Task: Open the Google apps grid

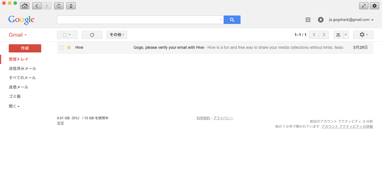Action: pos(308,20)
